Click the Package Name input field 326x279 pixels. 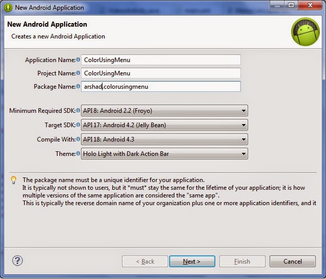pos(160,87)
